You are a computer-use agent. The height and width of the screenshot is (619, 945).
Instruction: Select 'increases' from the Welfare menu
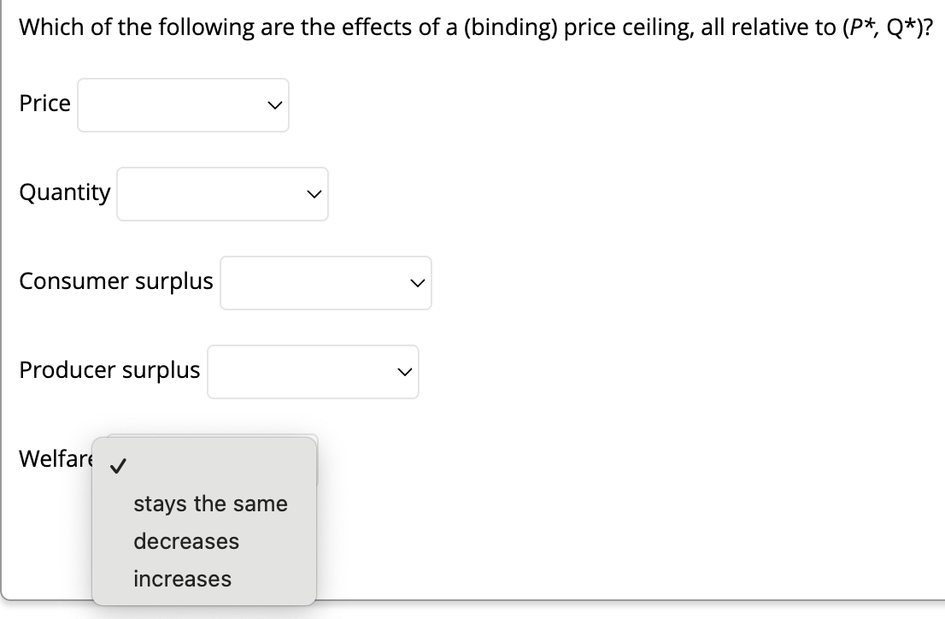coord(181,578)
